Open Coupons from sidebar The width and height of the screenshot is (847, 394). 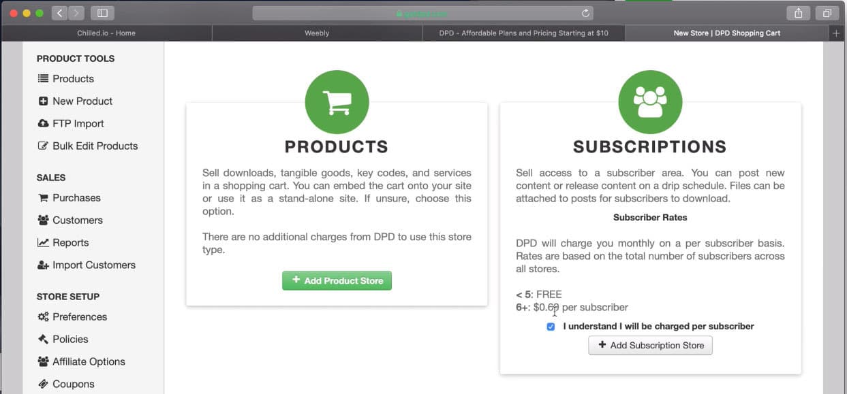point(73,384)
